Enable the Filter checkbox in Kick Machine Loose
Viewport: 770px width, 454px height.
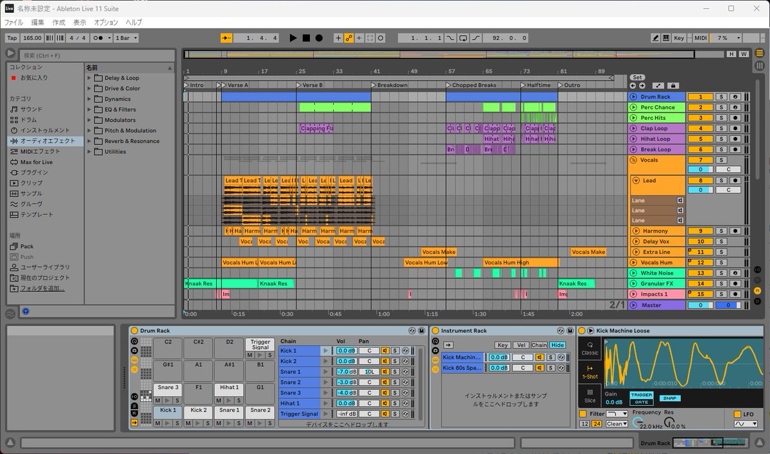583,414
